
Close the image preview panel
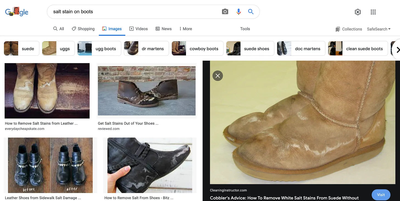(x=218, y=76)
